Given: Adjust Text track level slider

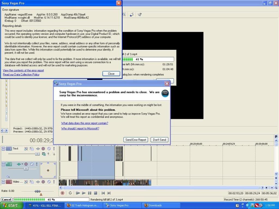Looking at the screenshot, I should (x=37, y=154).
